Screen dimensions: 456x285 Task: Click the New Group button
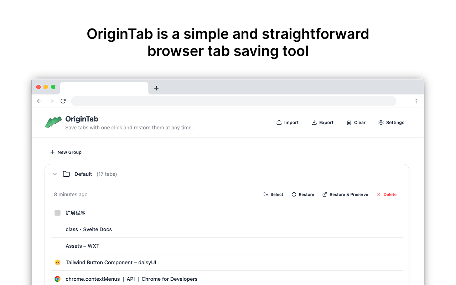click(66, 152)
